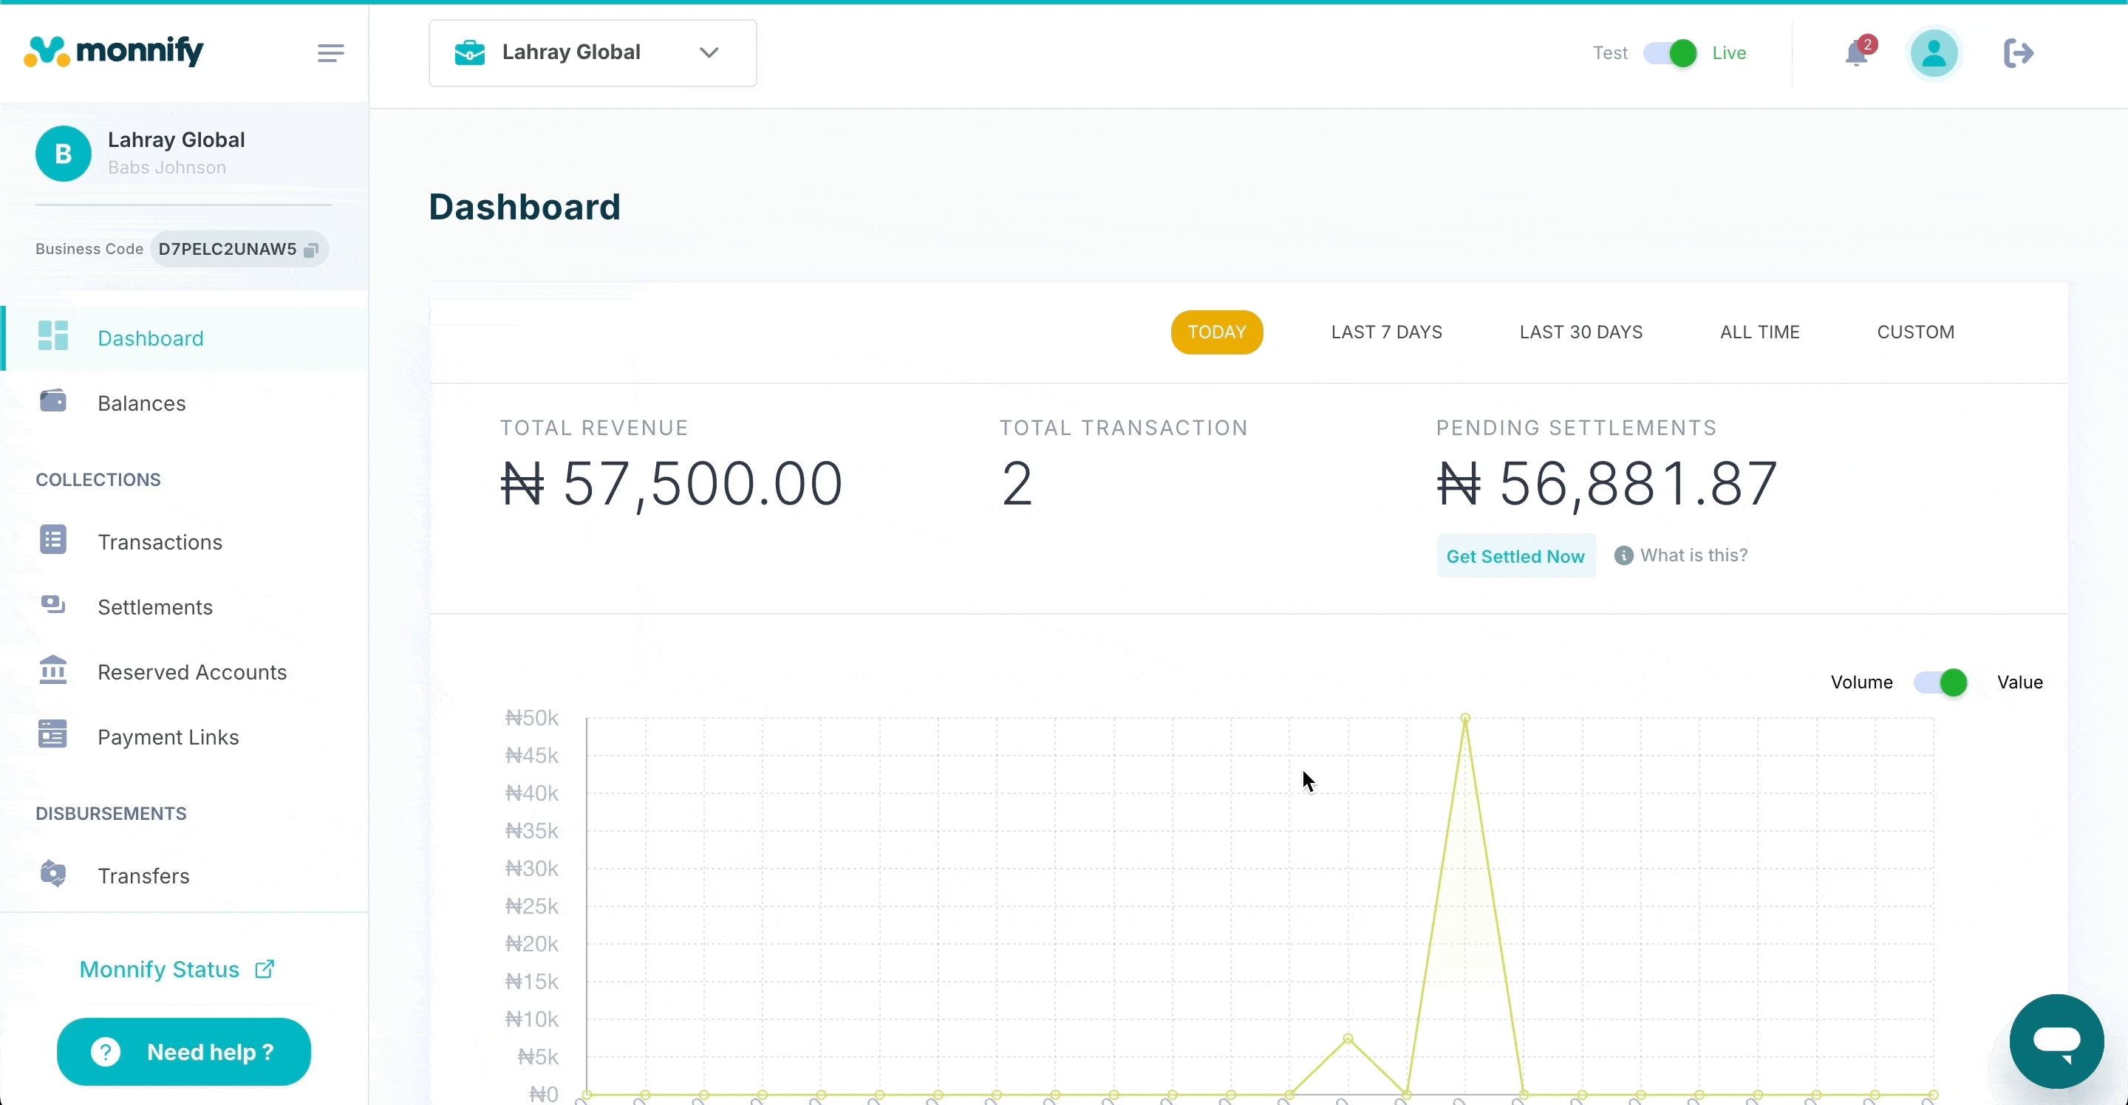Select the LAST 30 DAYS tab

(x=1580, y=332)
